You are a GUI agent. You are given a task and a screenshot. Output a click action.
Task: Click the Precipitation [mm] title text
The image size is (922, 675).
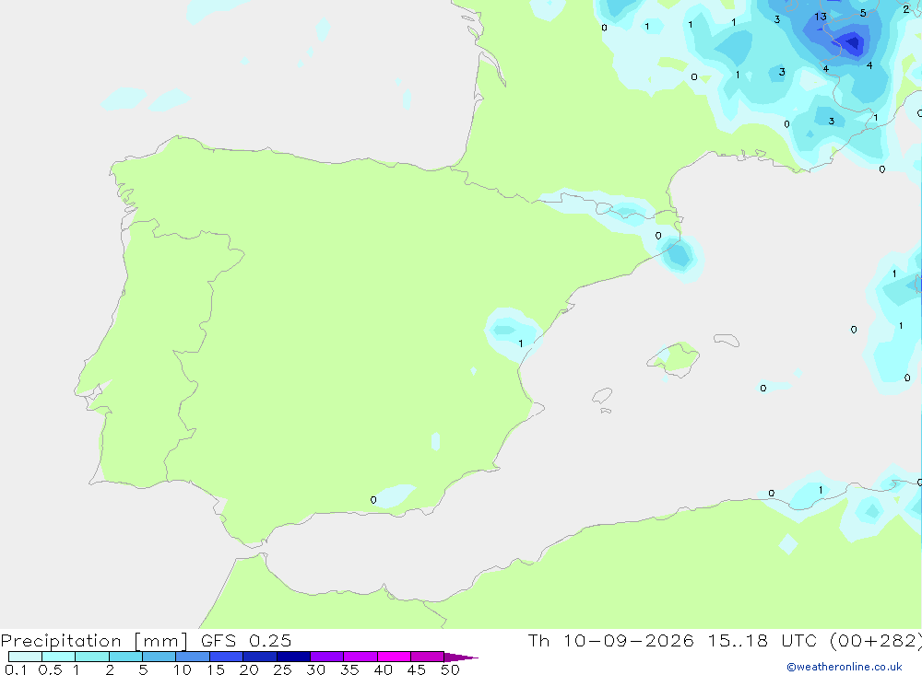[95, 640]
